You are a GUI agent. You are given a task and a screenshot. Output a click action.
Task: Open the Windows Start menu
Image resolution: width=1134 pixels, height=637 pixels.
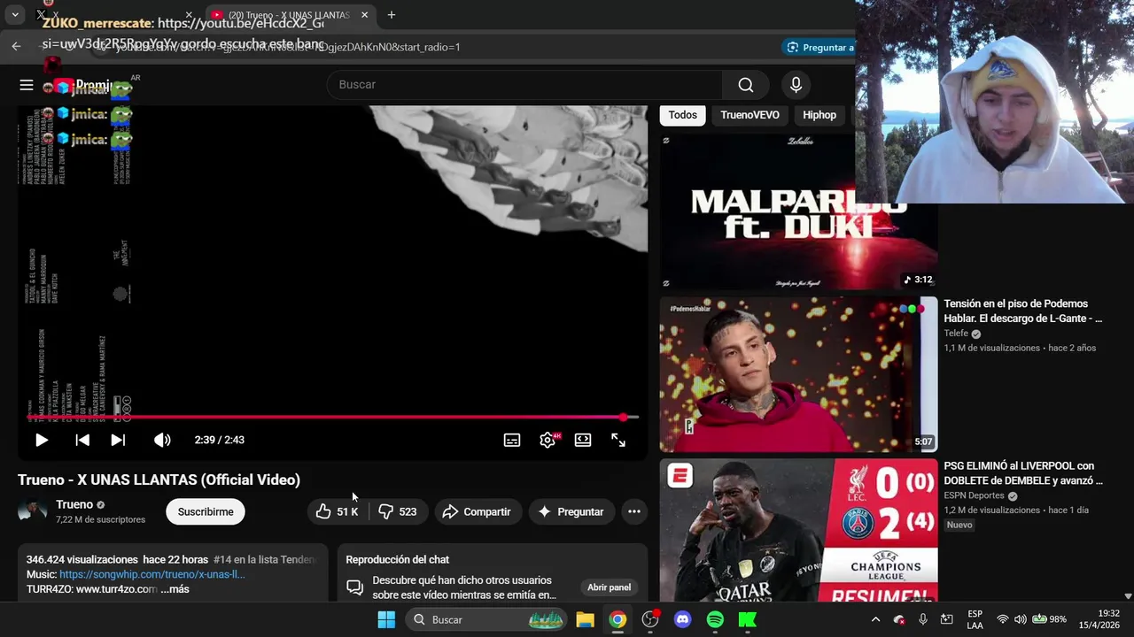point(386,619)
